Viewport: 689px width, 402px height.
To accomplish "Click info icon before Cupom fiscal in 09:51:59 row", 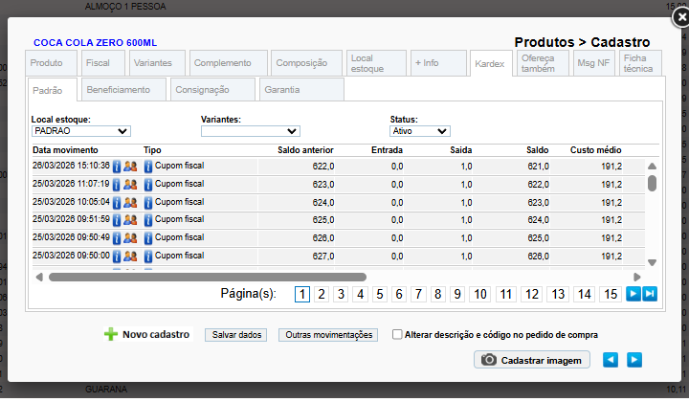I will pos(148,220).
